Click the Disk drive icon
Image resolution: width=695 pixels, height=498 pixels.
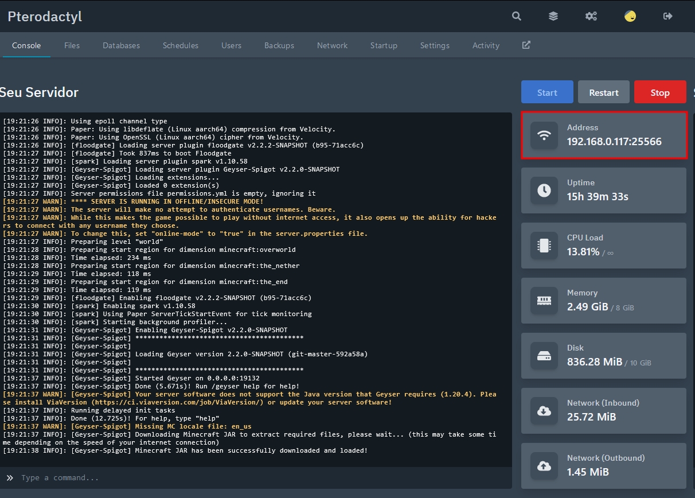[544, 356]
